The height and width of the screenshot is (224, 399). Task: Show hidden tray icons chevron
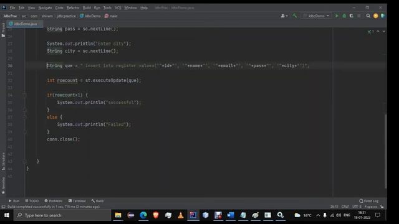[318, 215]
